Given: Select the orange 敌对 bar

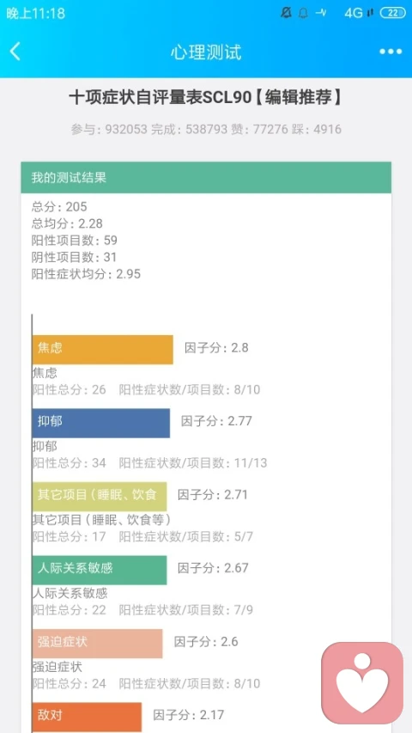Looking at the screenshot, I should click(87, 717).
